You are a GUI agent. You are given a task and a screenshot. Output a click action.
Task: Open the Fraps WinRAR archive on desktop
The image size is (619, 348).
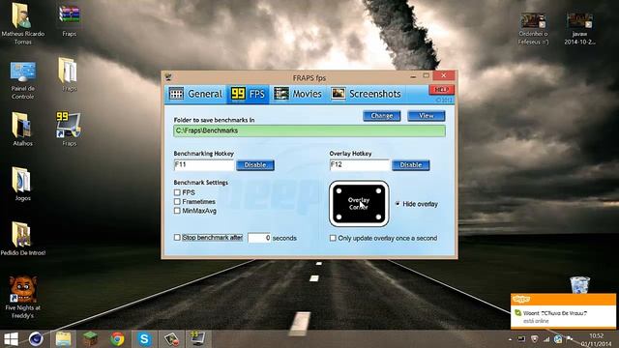[x=69, y=19]
